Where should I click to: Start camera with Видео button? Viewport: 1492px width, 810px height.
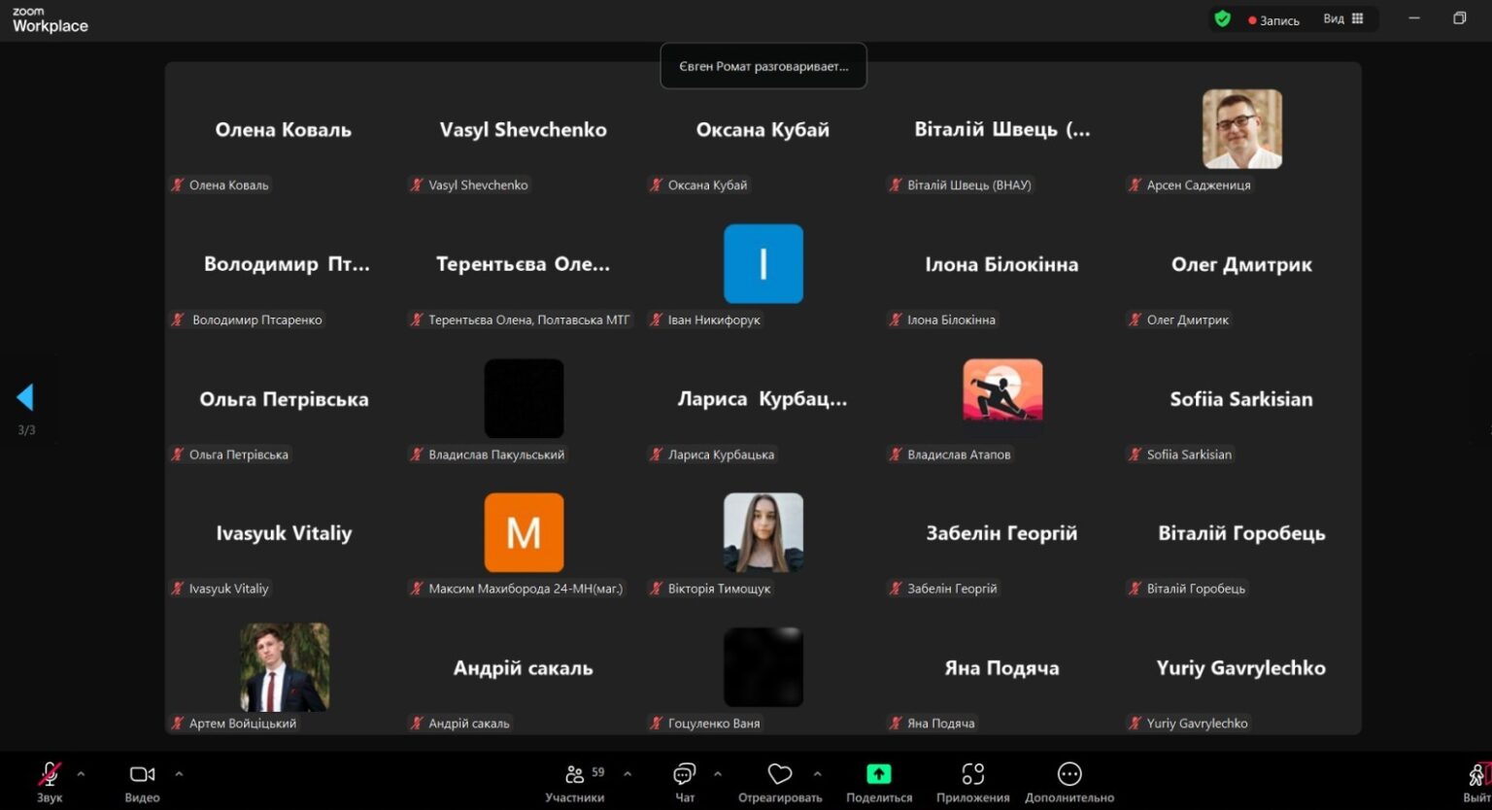pos(142,780)
